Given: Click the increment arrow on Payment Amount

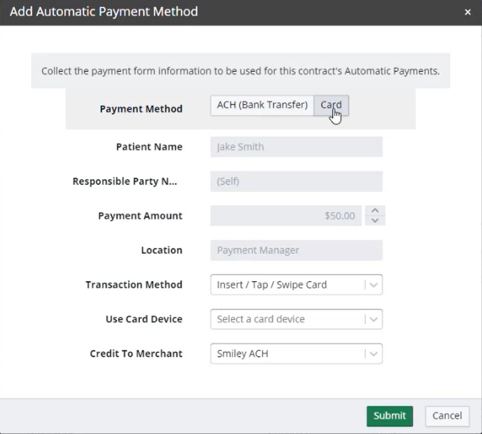Looking at the screenshot, I should [375, 212].
